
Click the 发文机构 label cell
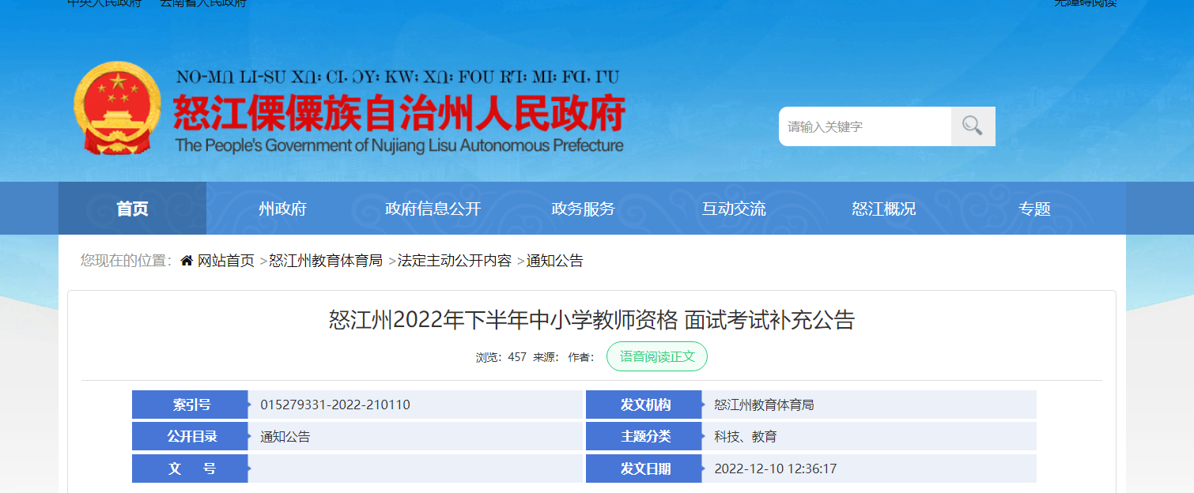tap(644, 405)
